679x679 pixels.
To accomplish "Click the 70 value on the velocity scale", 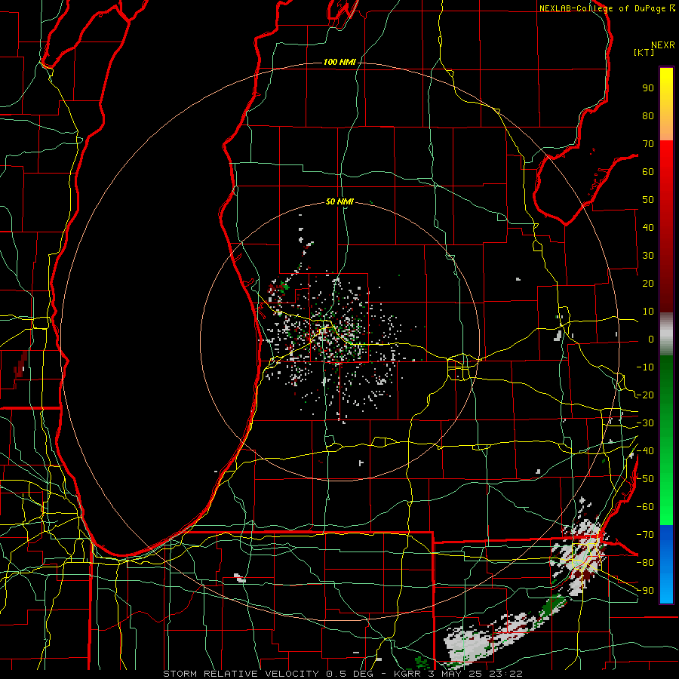I will coord(648,144).
